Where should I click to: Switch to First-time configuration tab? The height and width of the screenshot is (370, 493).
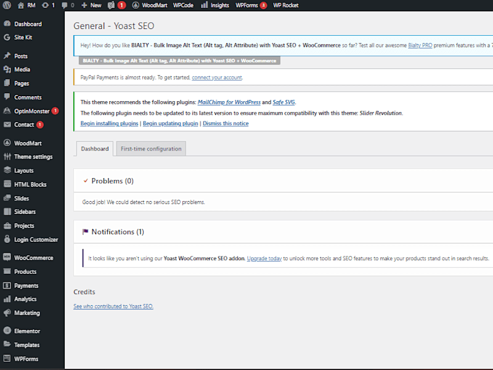(151, 149)
